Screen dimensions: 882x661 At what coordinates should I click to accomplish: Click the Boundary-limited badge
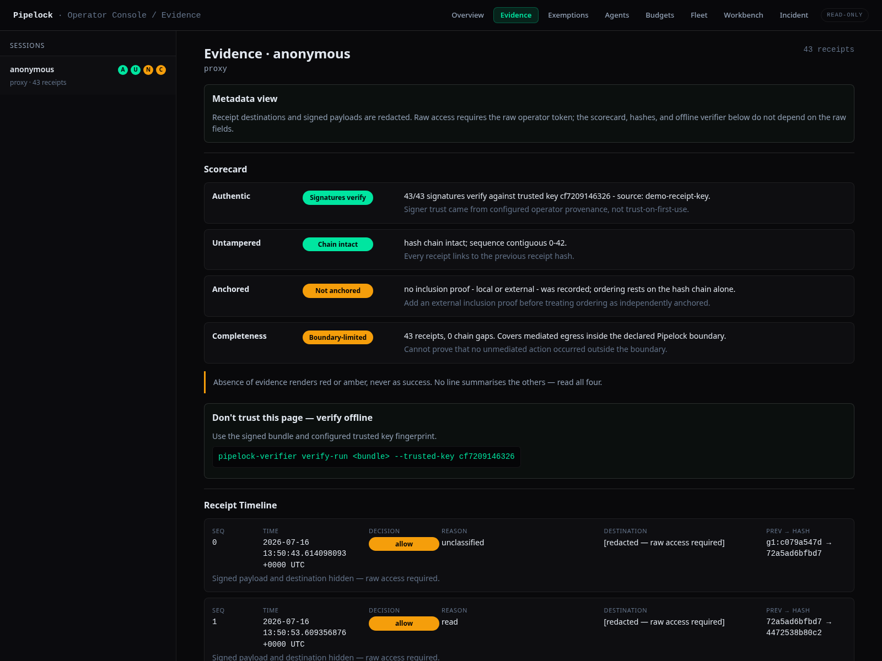[338, 338]
